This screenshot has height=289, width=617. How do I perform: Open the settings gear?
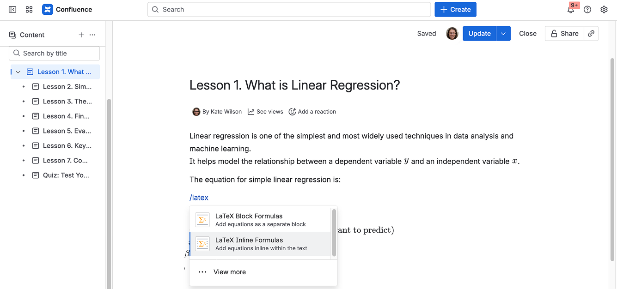coord(604,10)
